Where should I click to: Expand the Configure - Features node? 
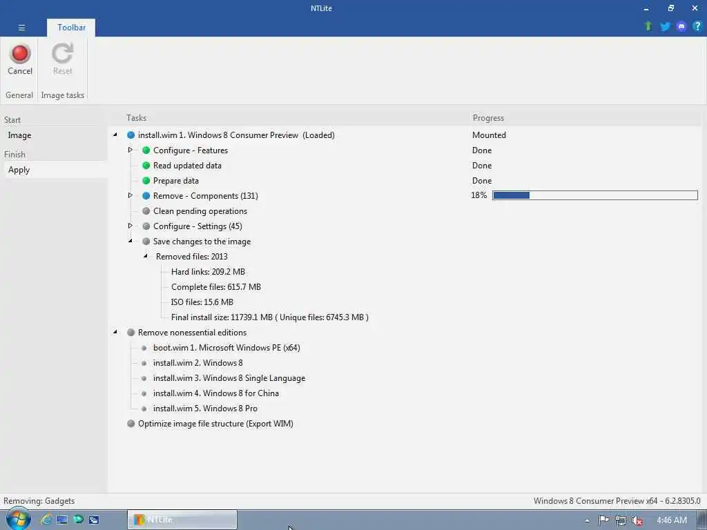(130, 150)
